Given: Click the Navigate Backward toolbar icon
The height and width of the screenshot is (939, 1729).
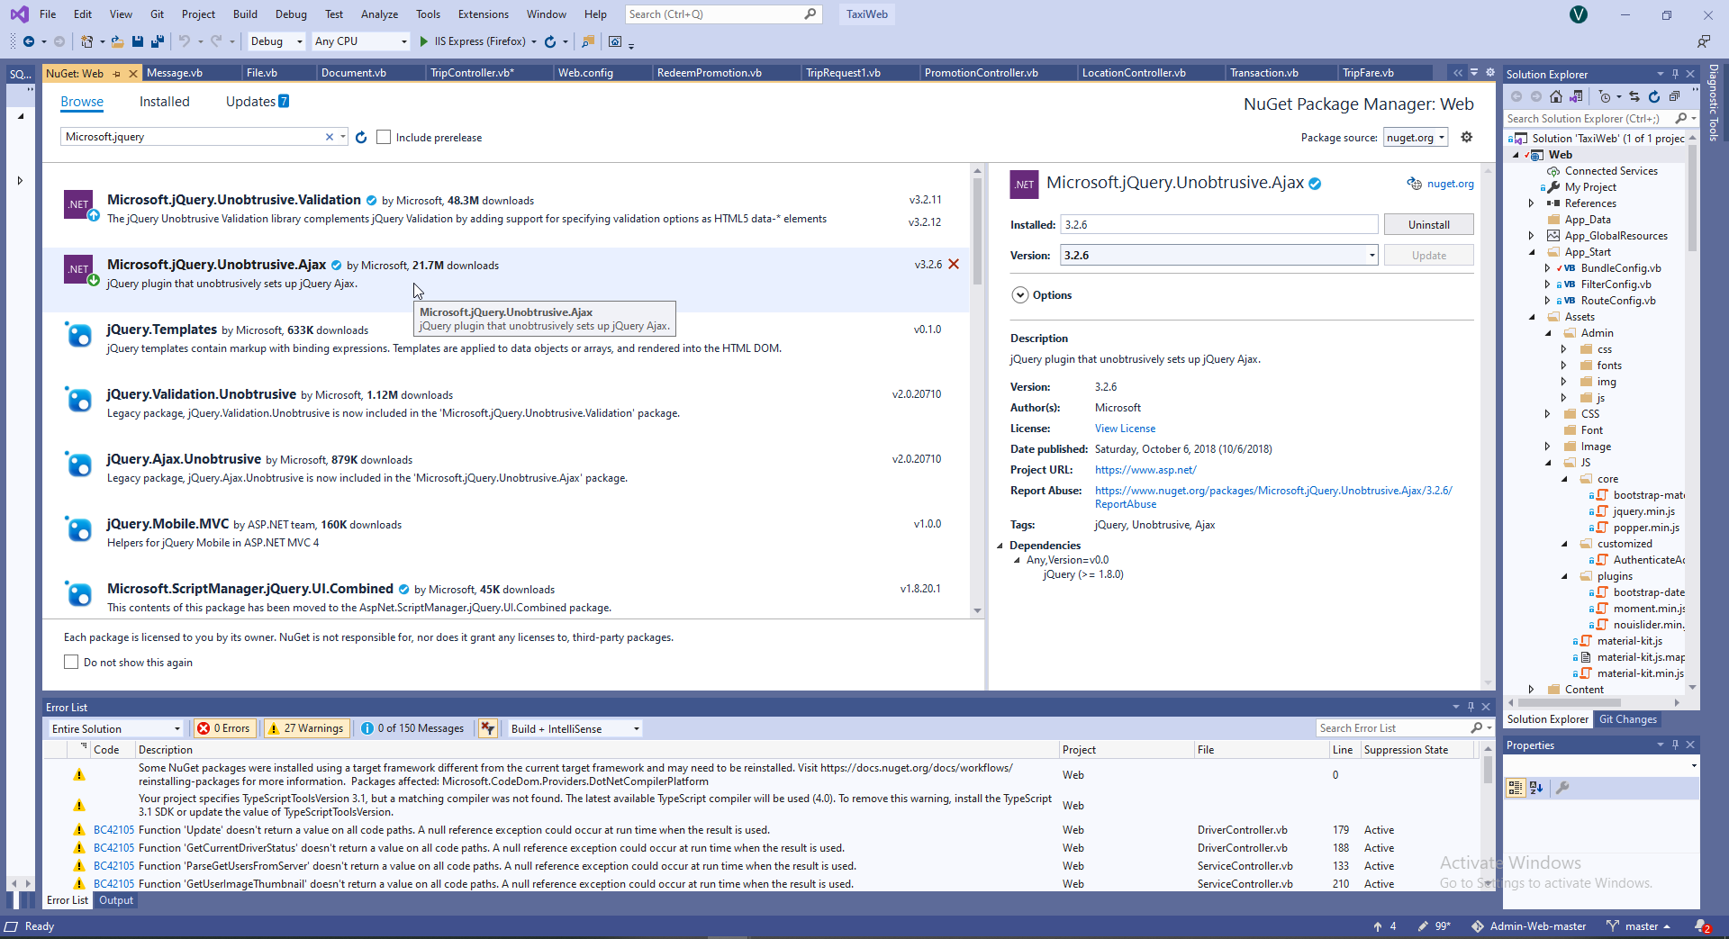Looking at the screenshot, I should [x=29, y=41].
